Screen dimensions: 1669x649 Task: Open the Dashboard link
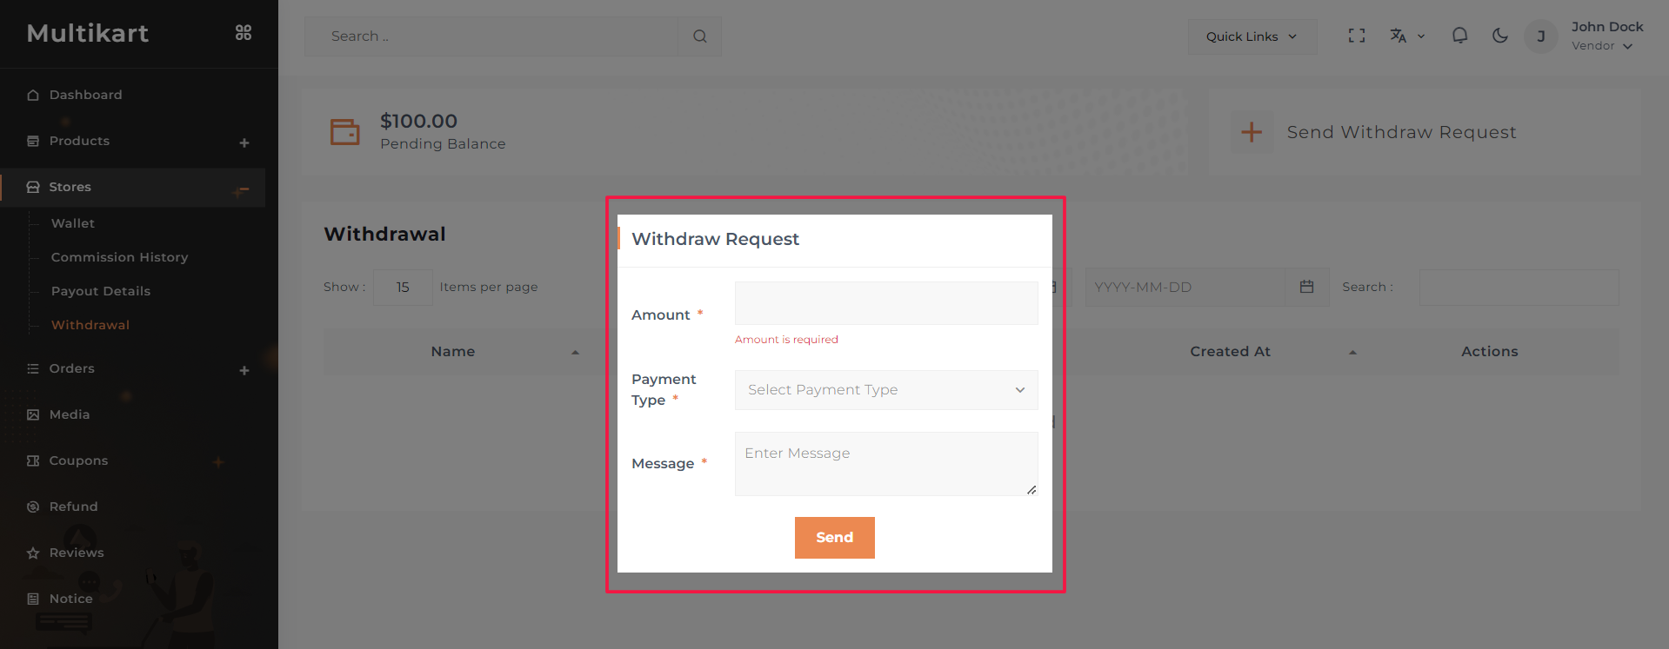click(85, 95)
